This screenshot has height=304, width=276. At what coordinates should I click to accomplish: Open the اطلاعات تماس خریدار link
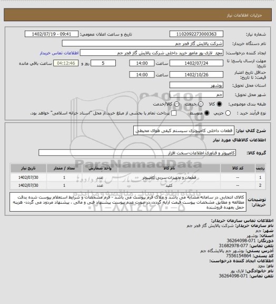coord(59,53)
